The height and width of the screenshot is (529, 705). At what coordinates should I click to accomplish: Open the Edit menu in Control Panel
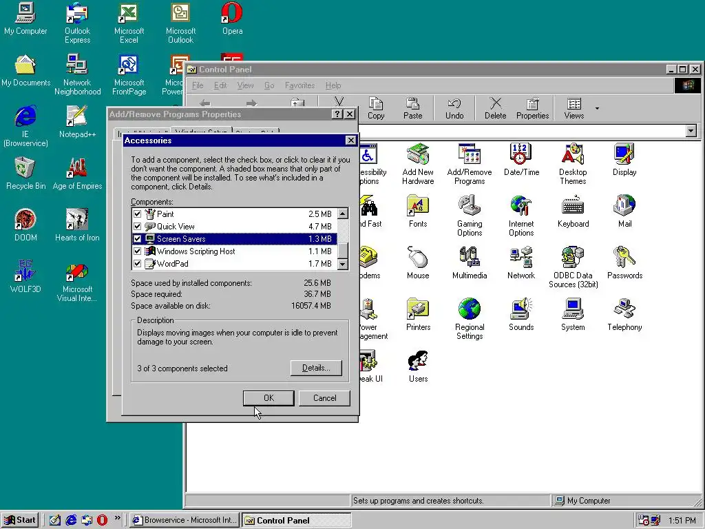click(x=220, y=85)
